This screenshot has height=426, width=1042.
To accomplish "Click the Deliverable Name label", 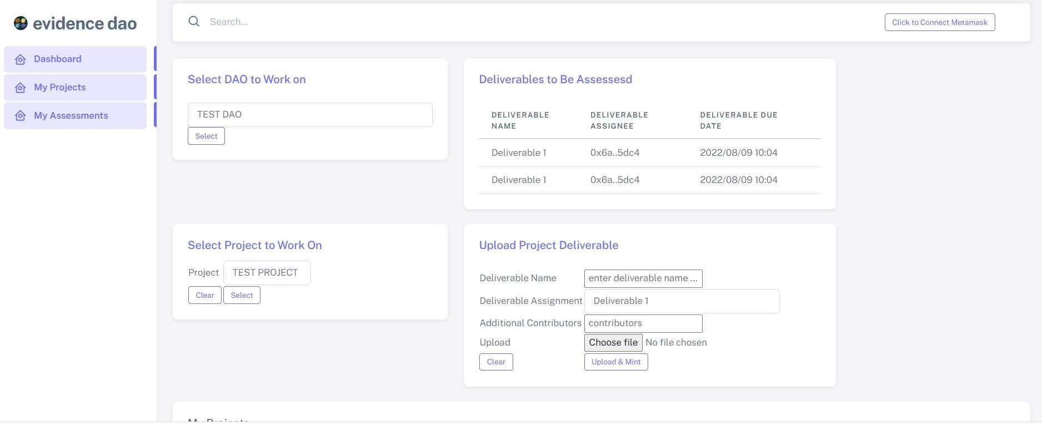I will point(518,278).
